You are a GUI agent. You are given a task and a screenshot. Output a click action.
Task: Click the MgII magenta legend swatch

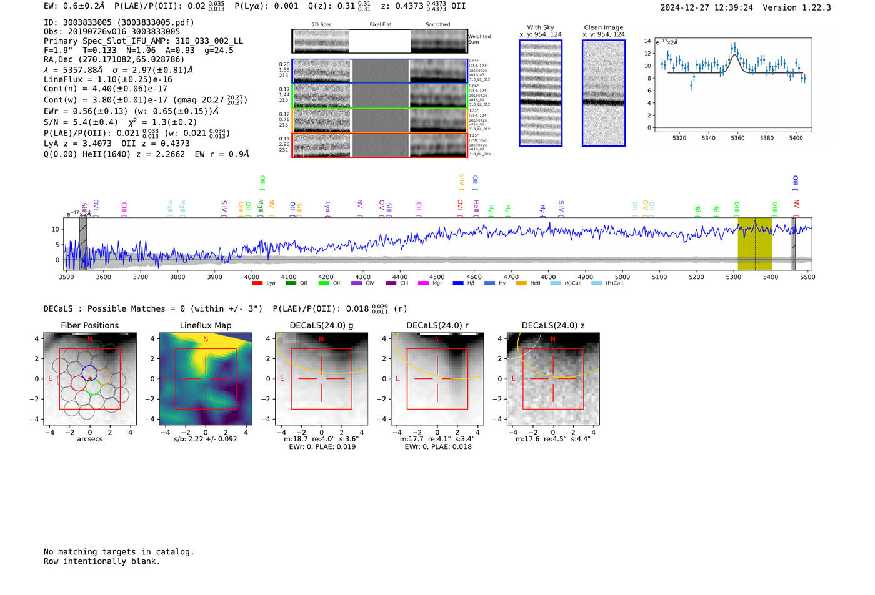point(423,283)
